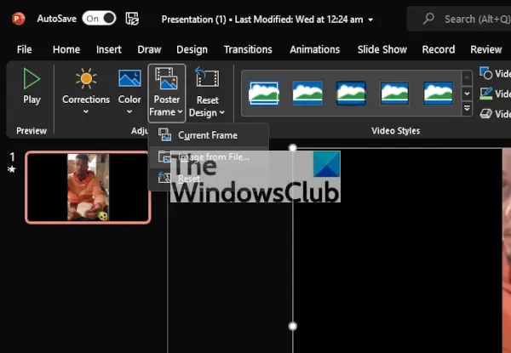Open the Color adjustment tool
Viewport: 511px width, 353px height.
coord(129,90)
